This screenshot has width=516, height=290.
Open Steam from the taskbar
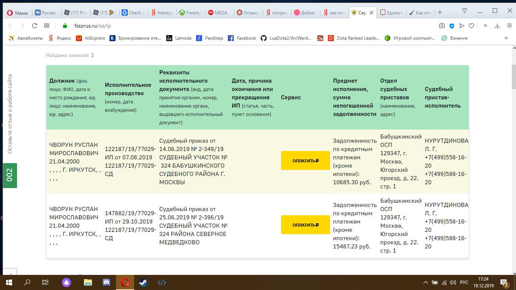pyautogui.click(x=143, y=282)
